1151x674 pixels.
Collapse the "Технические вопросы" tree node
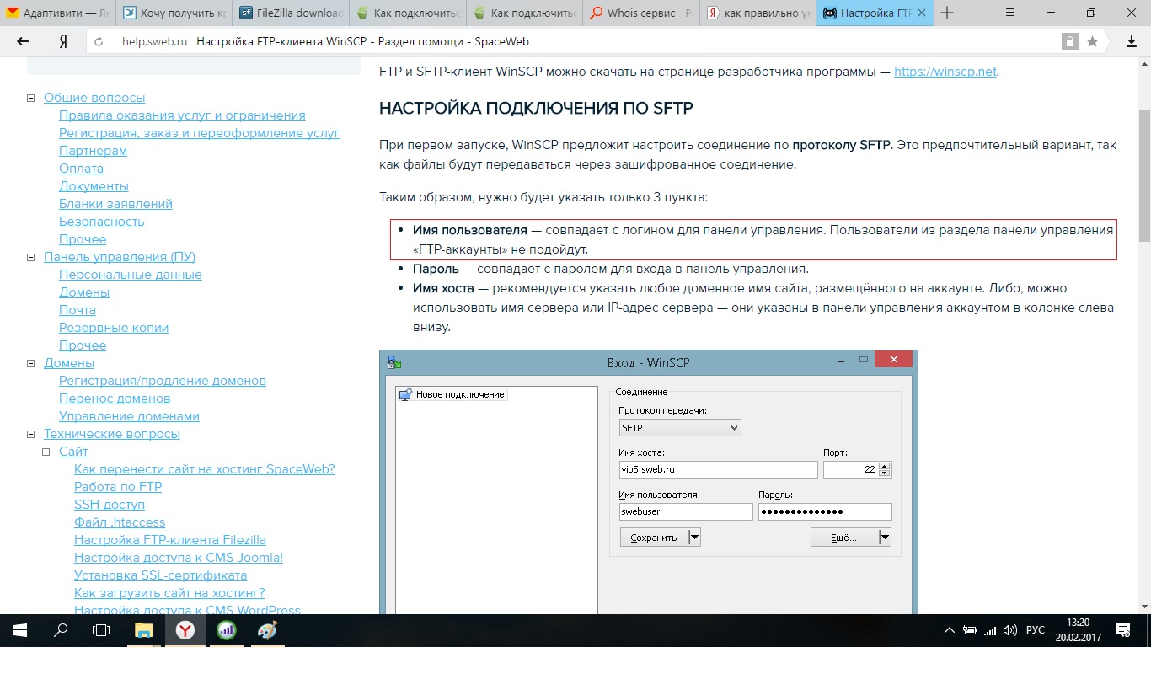(x=32, y=434)
